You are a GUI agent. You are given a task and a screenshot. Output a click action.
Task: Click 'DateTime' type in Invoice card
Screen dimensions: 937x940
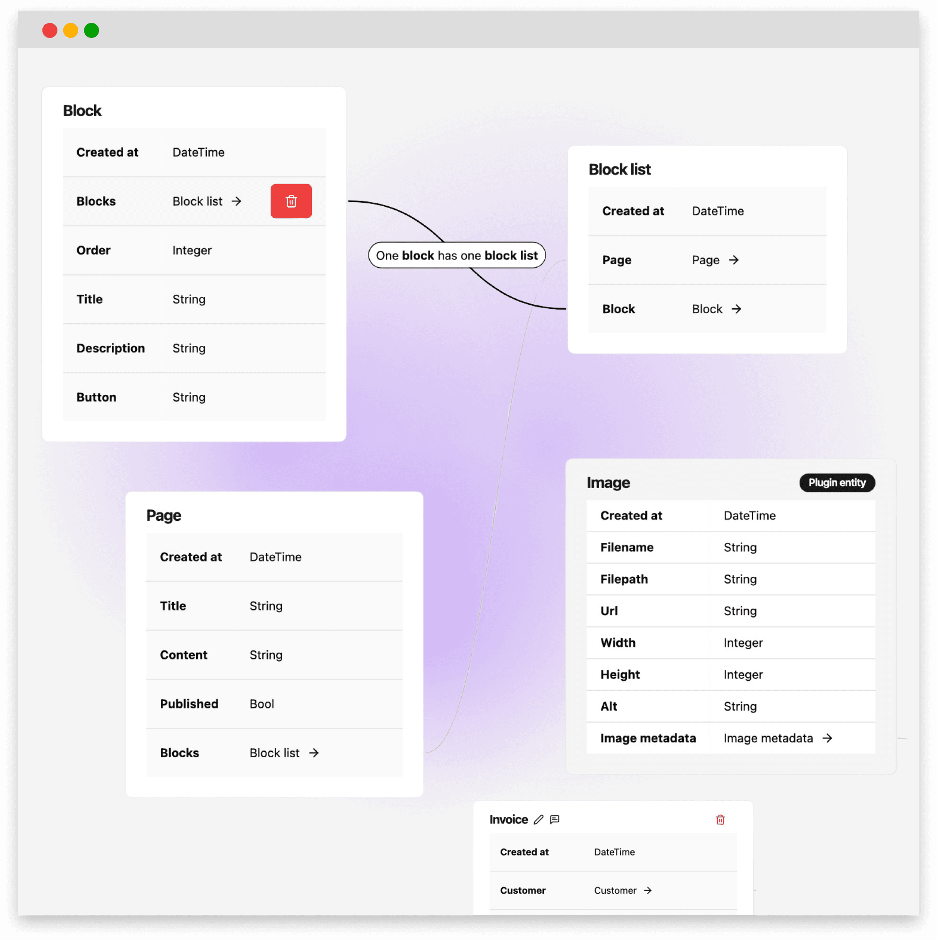point(615,852)
